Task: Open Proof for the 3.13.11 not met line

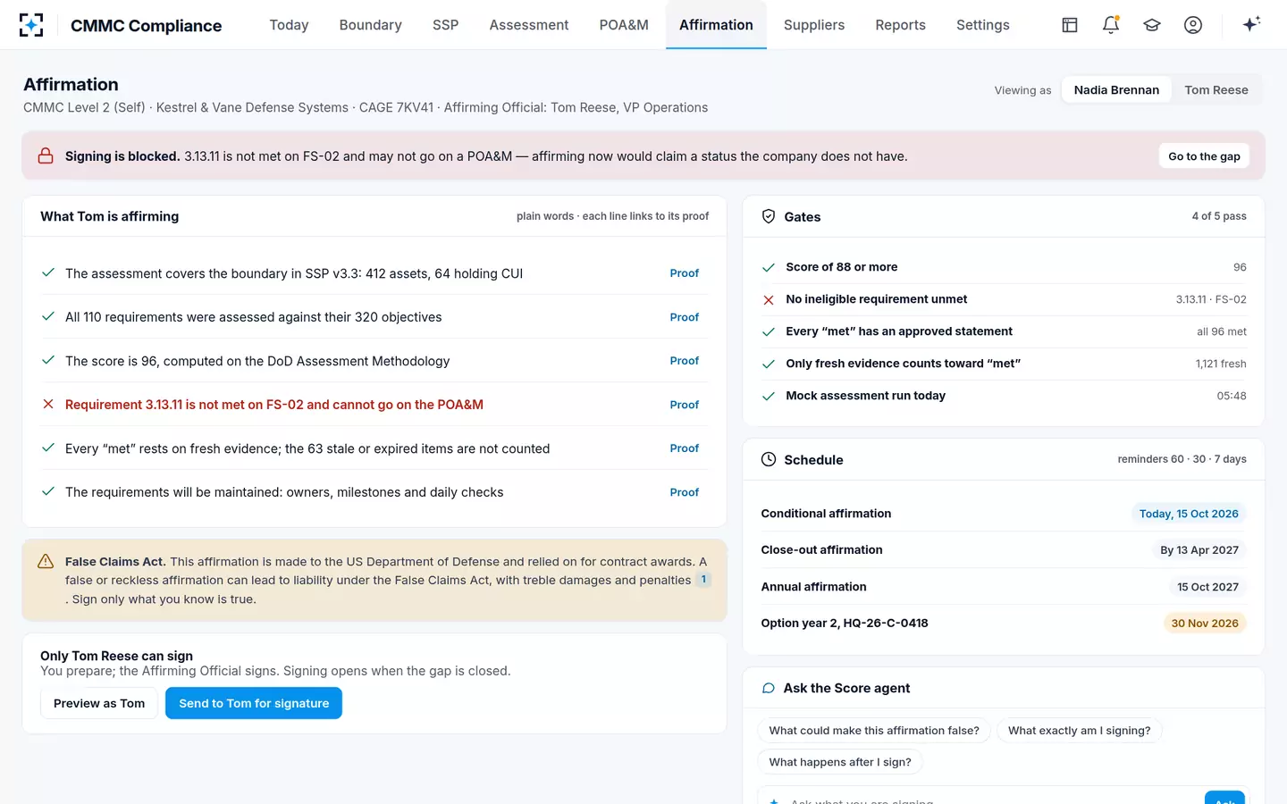Action: point(685,405)
